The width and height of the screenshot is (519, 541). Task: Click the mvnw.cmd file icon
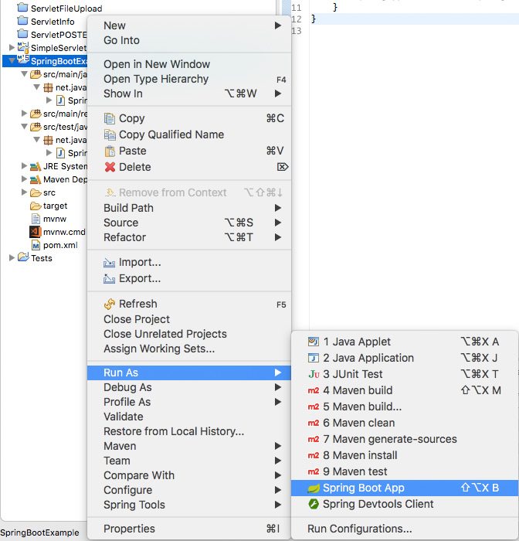[x=36, y=232]
